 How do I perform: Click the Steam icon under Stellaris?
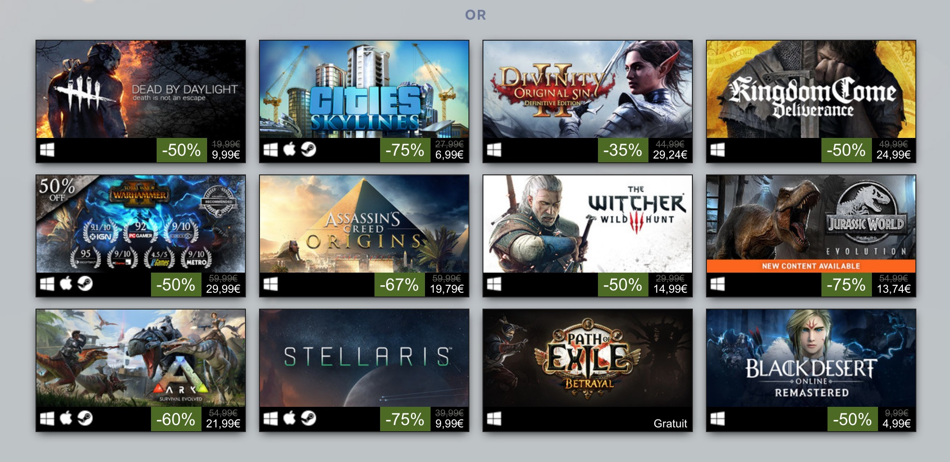click(x=309, y=418)
